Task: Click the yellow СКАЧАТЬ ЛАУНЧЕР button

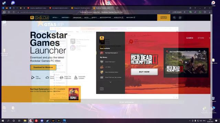Action: 164,17
